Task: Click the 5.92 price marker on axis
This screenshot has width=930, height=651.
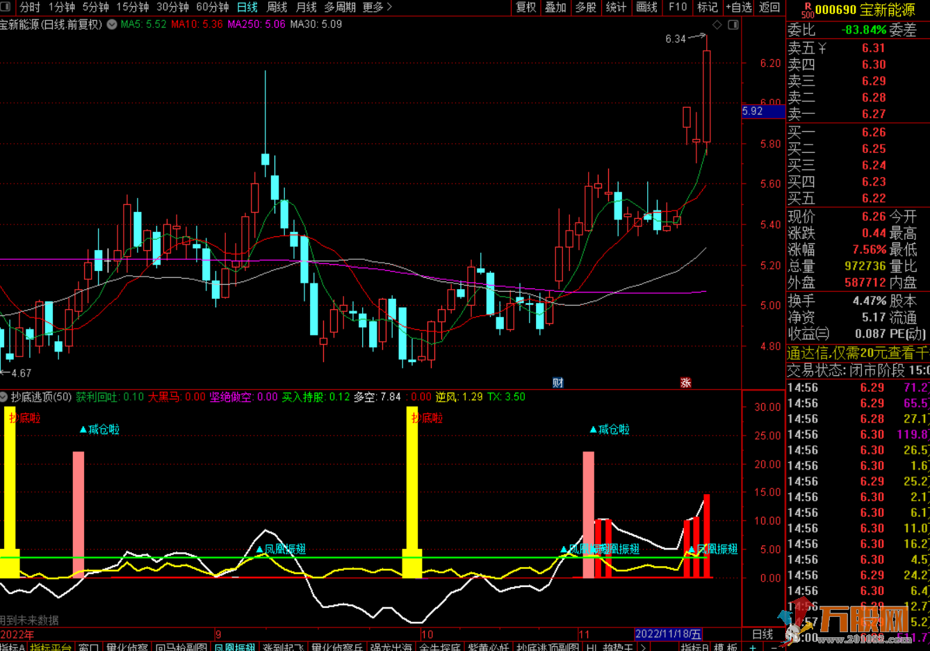Action: (x=753, y=111)
